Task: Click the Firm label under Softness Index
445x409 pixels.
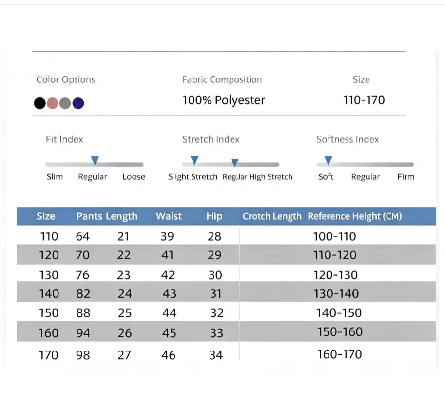Action: pyautogui.click(x=406, y=177)
